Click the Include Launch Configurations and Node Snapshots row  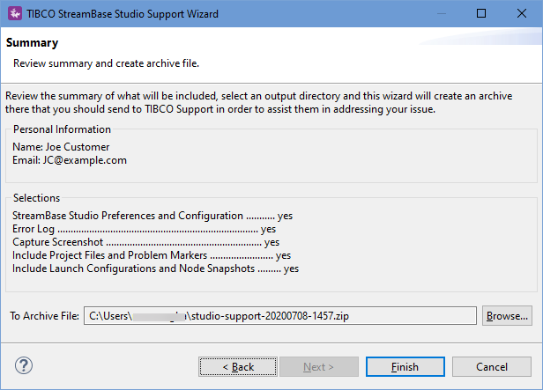tap(155, 269)
